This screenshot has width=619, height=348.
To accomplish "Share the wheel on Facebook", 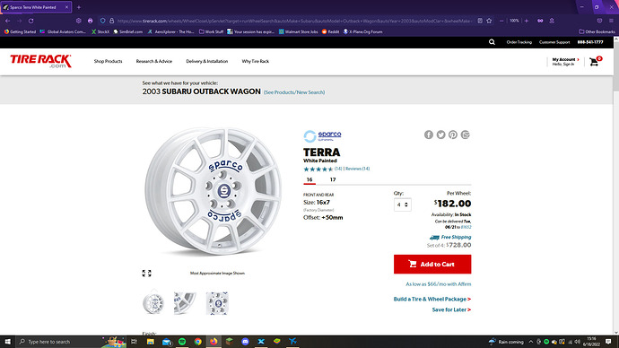I will [429, 135].
